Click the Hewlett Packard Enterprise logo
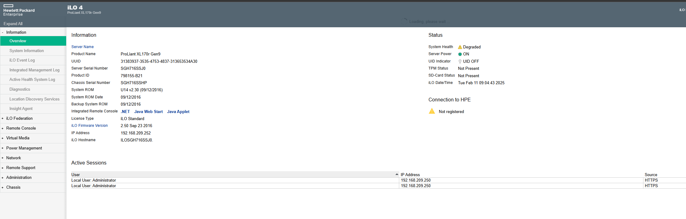Screen dimensions: 686x219 coord(19,10)
